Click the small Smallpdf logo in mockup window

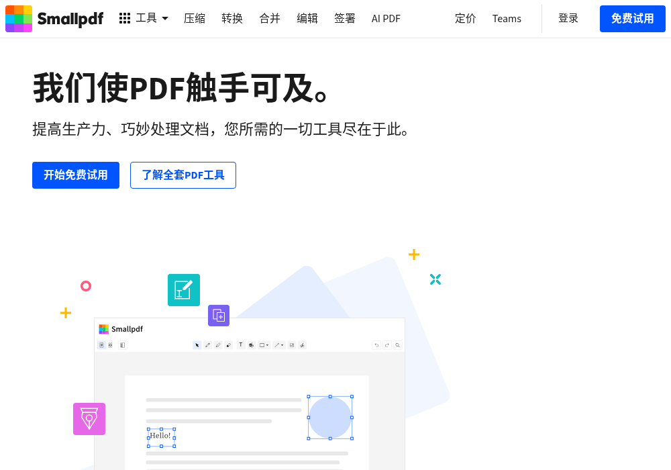(x=121, y=329)
